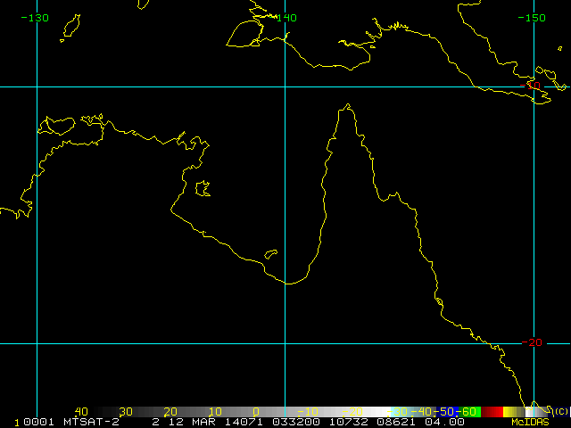The image size is (571, 428).
Task: Click the 0 mark on the grayscale bar
Action: click(255, 411)
